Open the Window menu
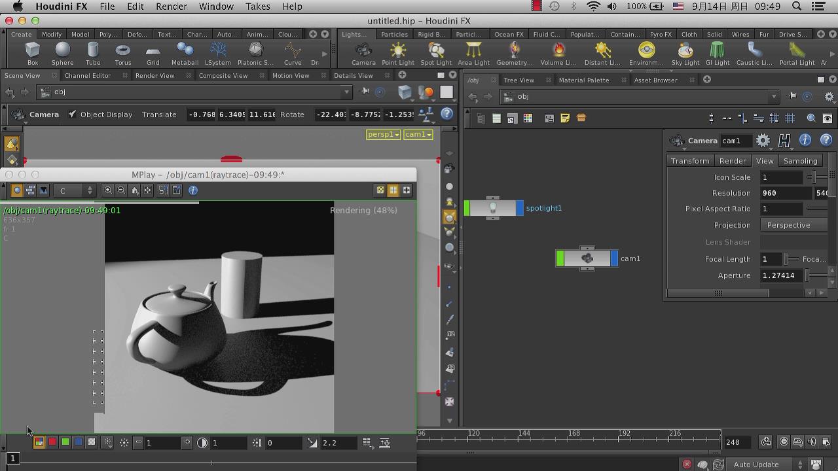 (216, 7)
